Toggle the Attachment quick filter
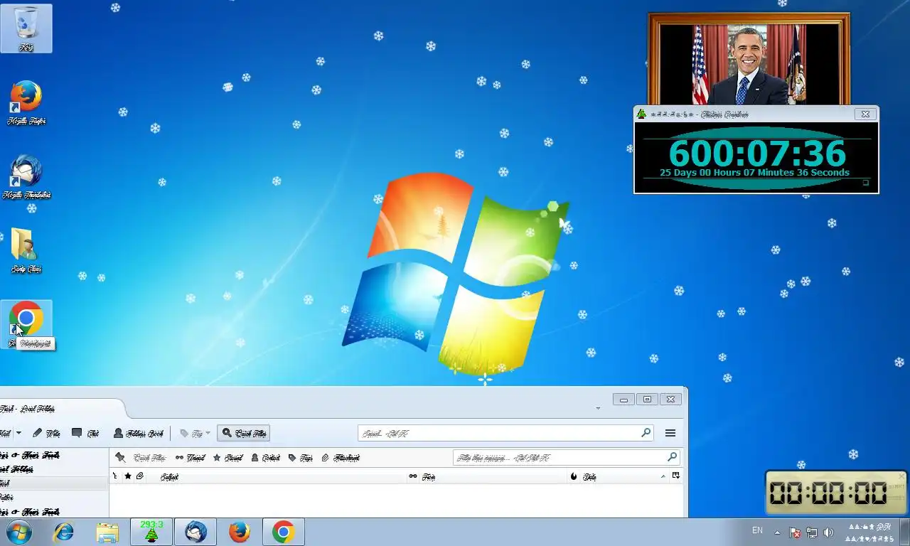The width and height of the screenshot is (910, 546). 341,458
